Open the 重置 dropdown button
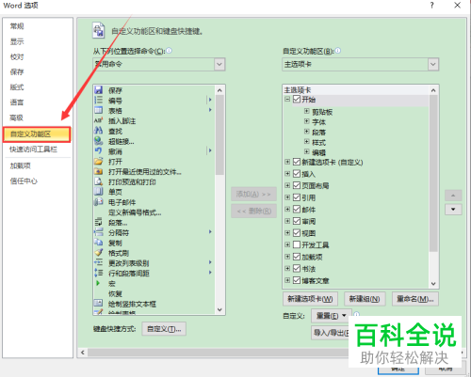 click(332, 316)
